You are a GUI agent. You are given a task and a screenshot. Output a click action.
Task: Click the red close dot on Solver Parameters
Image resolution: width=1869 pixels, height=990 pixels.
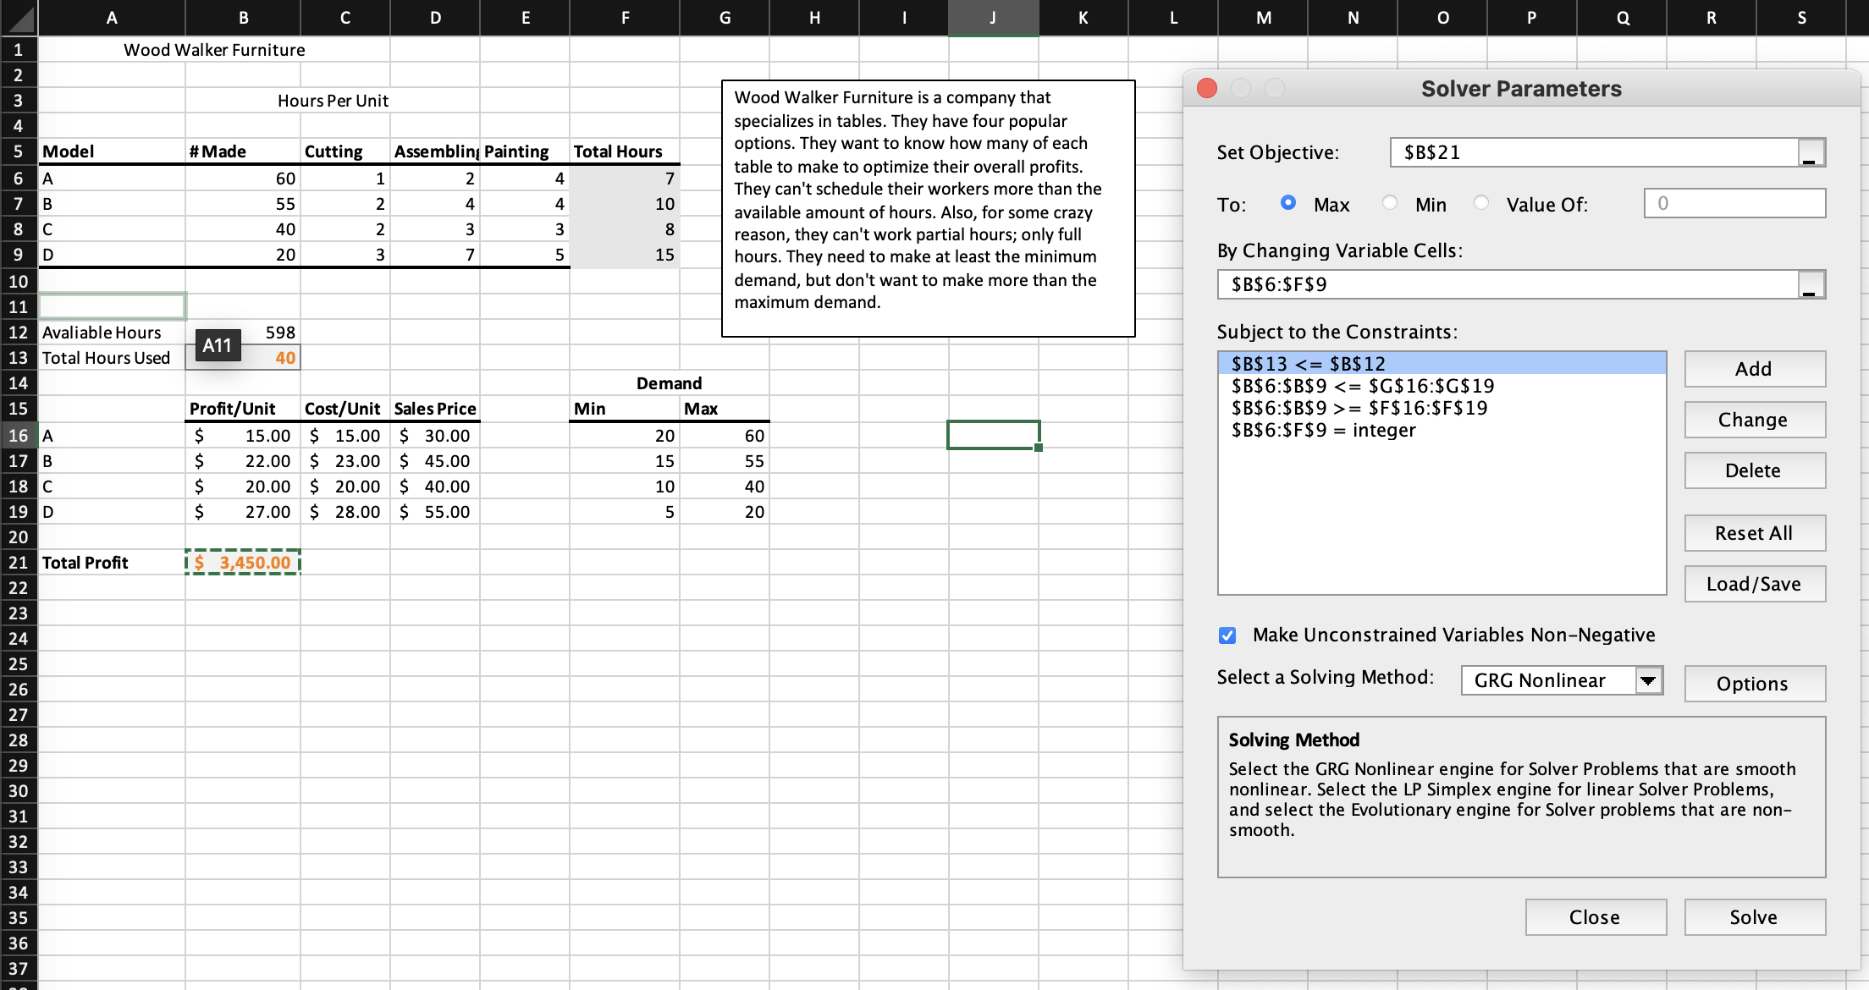[1207, 89]
